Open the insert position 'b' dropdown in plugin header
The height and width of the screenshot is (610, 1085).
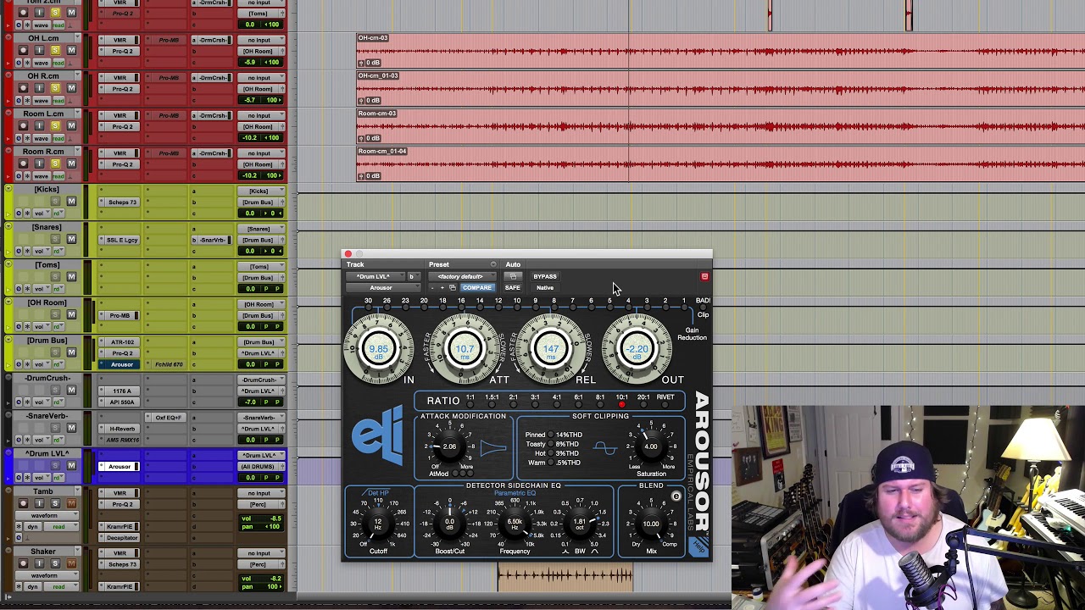coord(413,277)
